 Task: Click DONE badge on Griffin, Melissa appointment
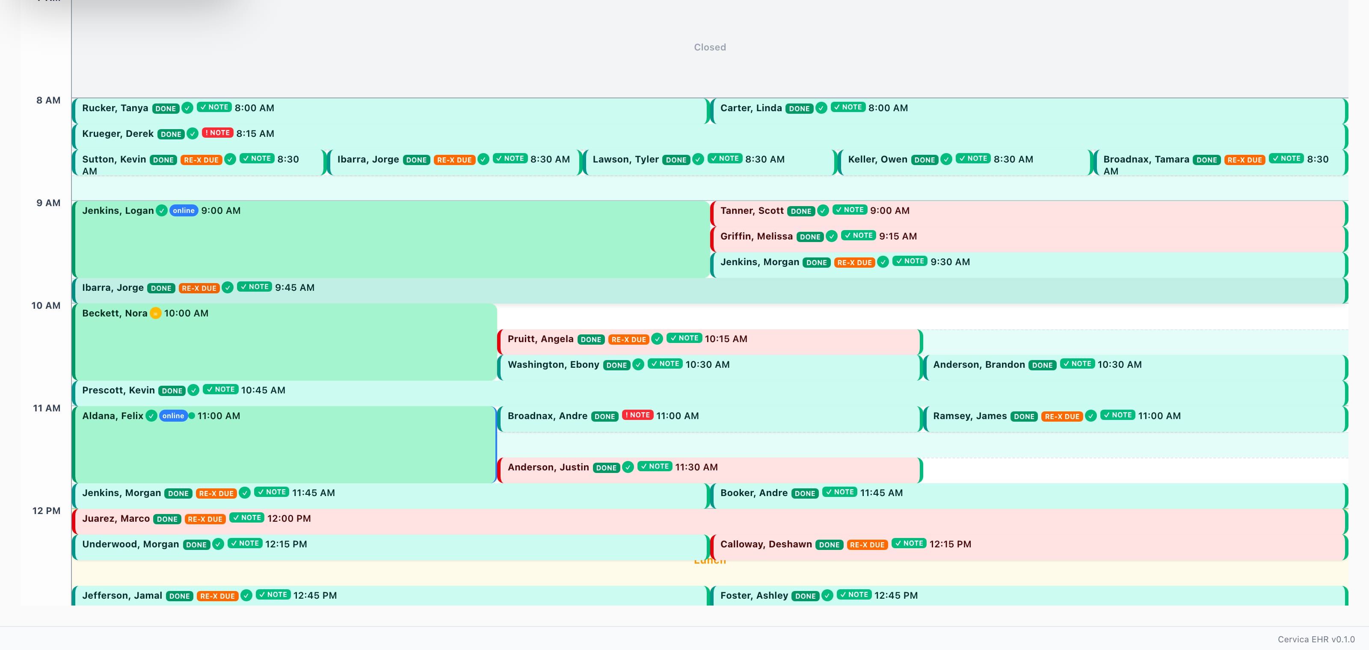[x=810, y=237]
